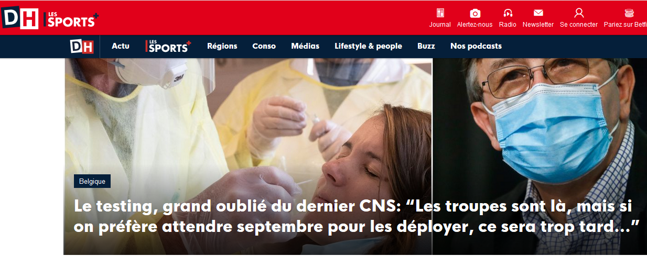Open the Journal newspaper icon
This screenshot has height=256, width=647.
(440, 13)
